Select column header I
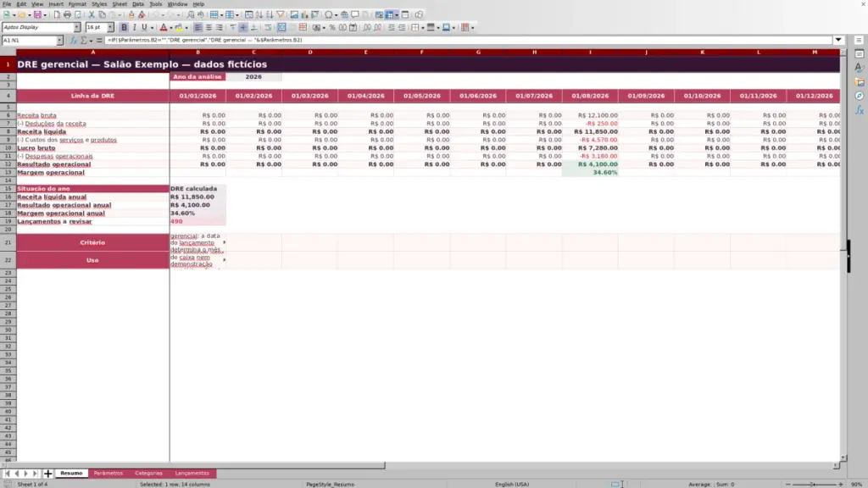Image resolution: width=868 pixels, height=488 pixels. point(590,52)
